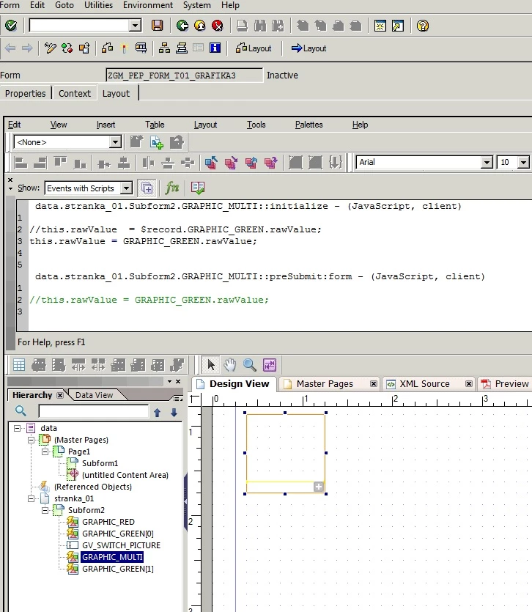
Task: Open the designer Insert menu
Action: [106, 125]
